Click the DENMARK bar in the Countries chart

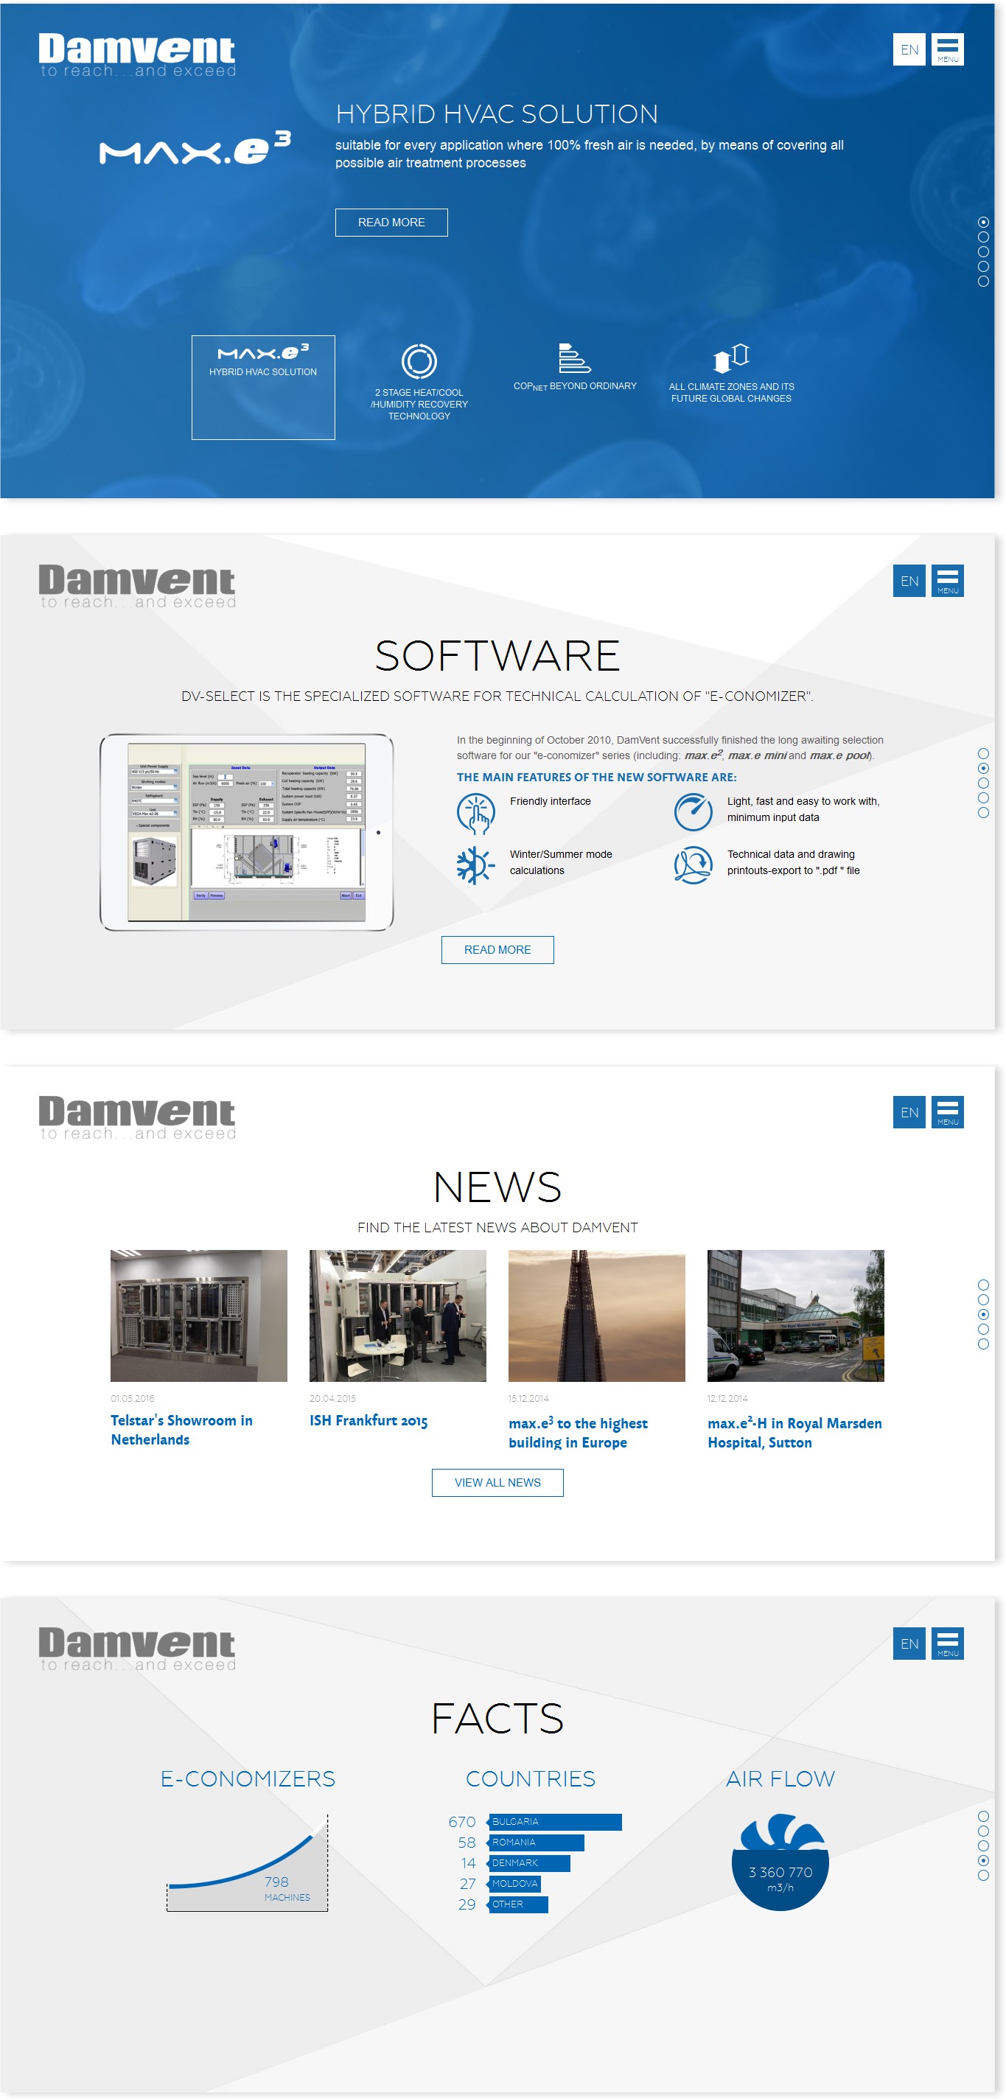pos(528,1862)
